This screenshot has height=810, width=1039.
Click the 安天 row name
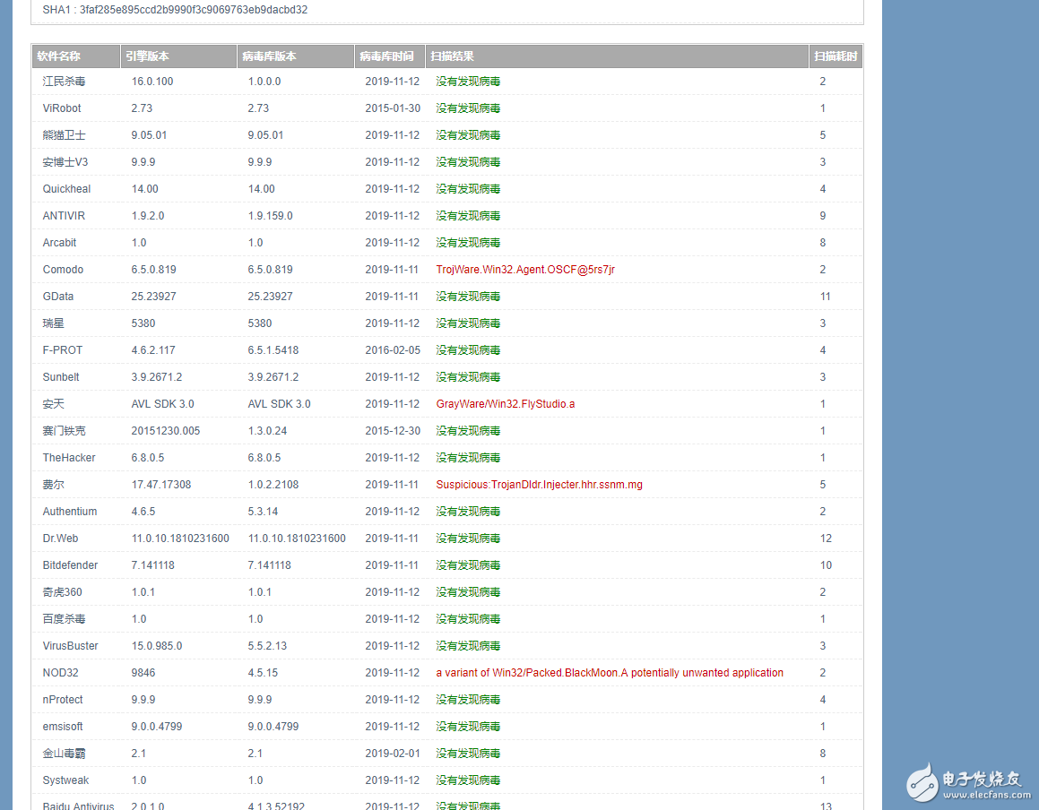click(x=53, y=404)
